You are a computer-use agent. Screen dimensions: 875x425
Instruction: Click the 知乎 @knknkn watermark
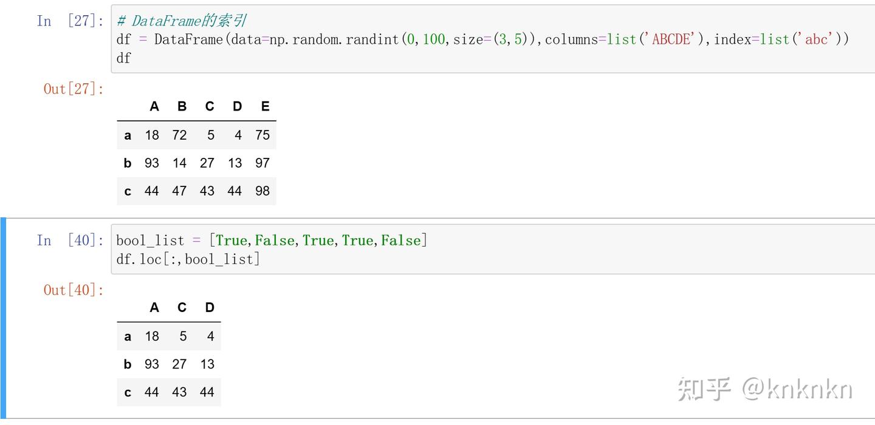(765, 389)
